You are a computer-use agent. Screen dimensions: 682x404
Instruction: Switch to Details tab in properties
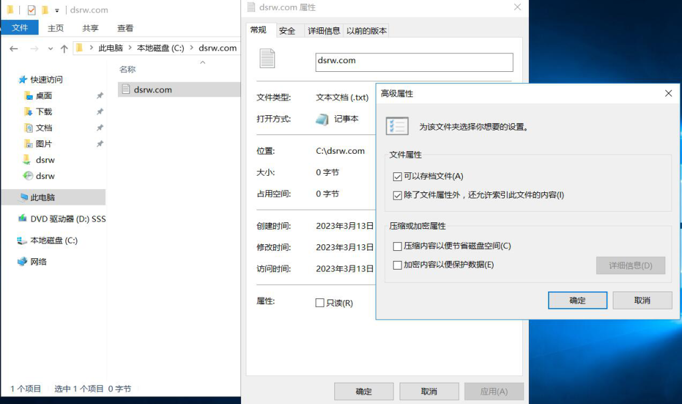[324, 31]
